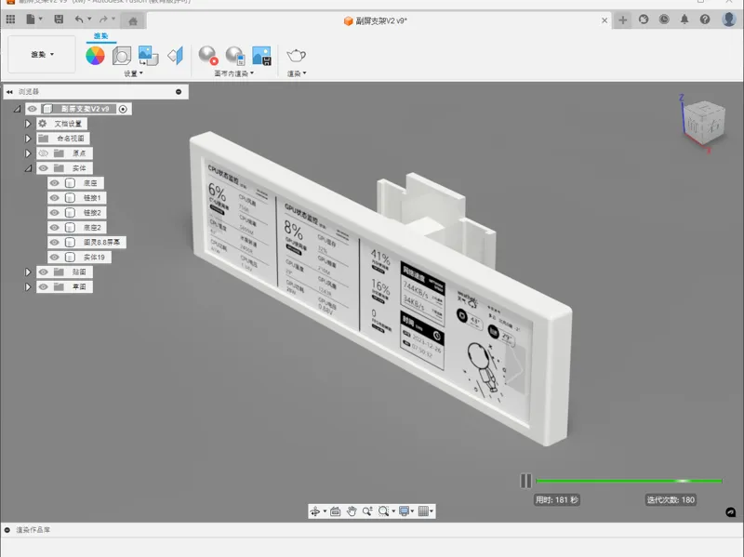The width and height of the screenshot is (744, 557).
Task: Select the 副屏支架V2 v9 document tab
Action: (x=375, y=20)
